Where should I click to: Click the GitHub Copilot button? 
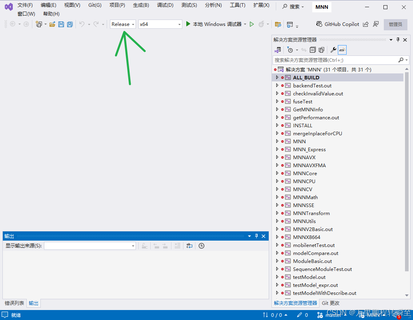(338, 24)
